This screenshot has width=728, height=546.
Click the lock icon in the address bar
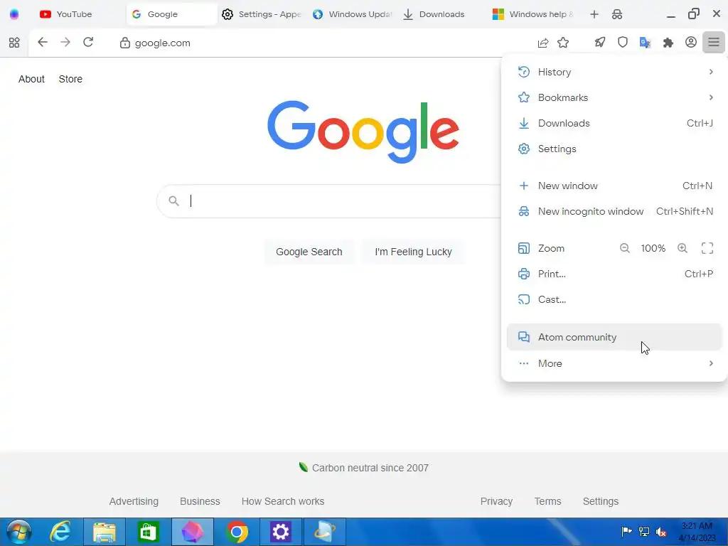(124, 43)
